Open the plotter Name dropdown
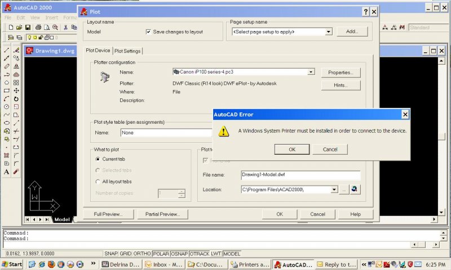The height and width of the screenshot is (270, 451). (x=311, y=72)
